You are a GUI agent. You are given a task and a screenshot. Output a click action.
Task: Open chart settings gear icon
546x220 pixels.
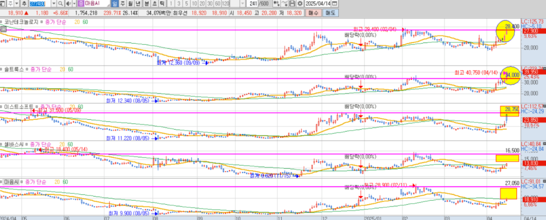click(300, 4)
